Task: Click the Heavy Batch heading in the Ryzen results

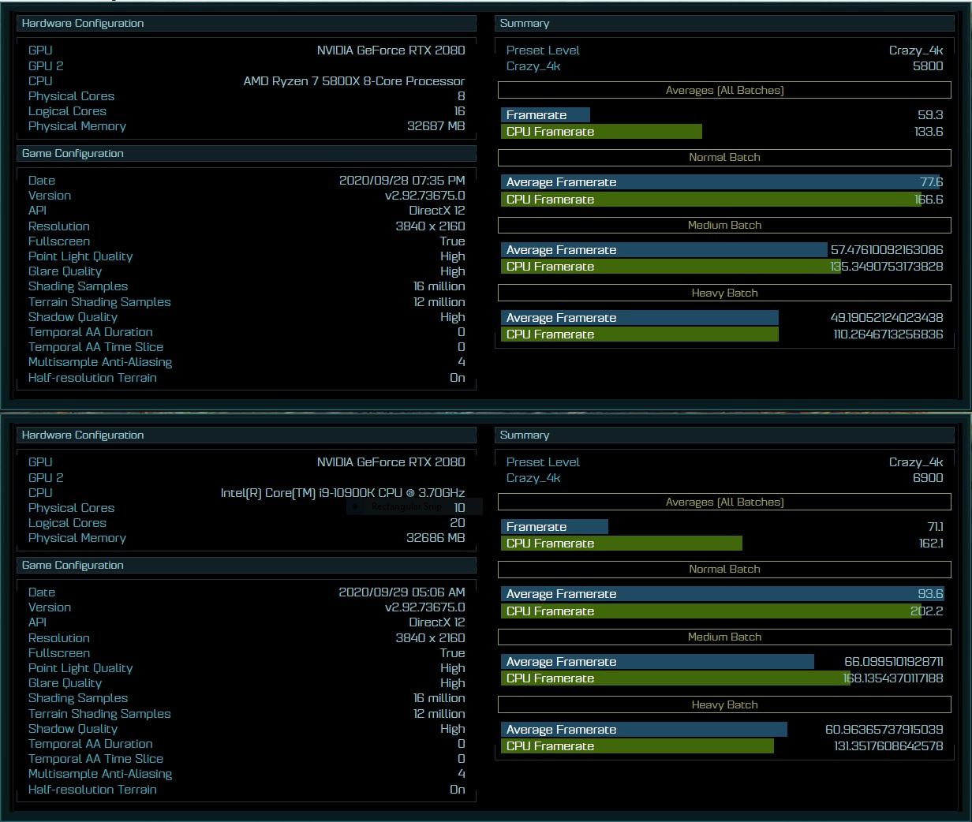Action: 724,293
